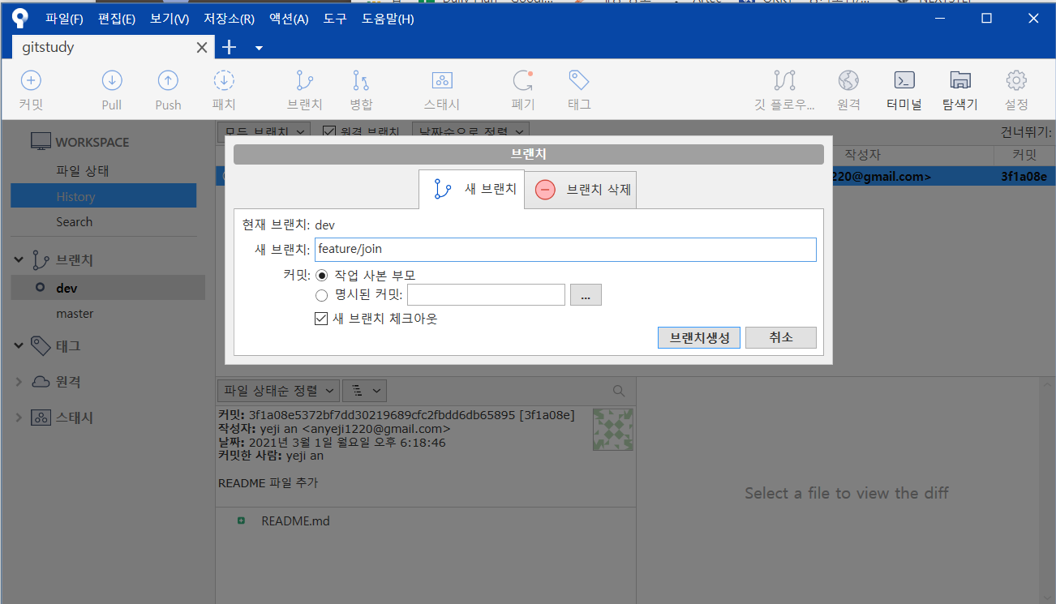This screenshot has height=604, width=1056.
Task: Toggle the remote branches (원격 브랜치) checkbox
Action: (329, 131)
